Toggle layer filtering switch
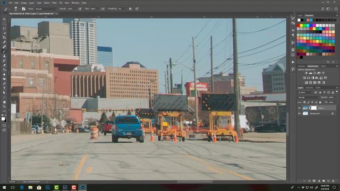This screenshot has width=340, height=191. click(337, 92)
